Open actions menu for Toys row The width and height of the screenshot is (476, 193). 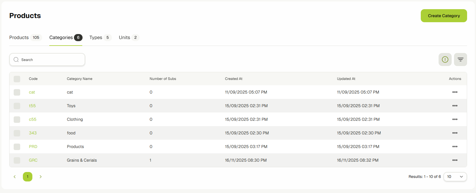(455, 106)
